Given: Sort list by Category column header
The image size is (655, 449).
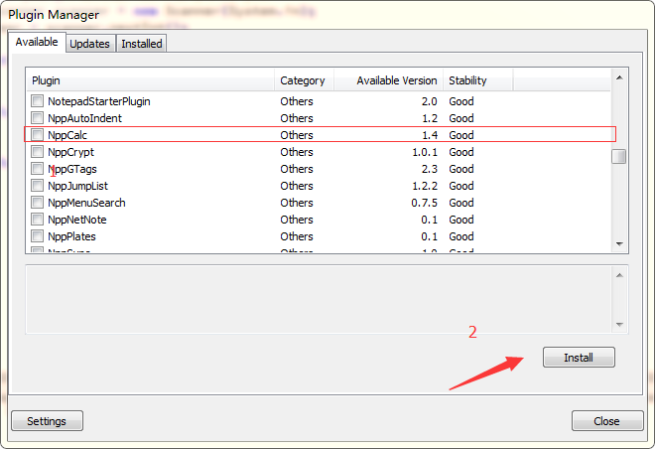Looking at the screenshot, I should (304, 80).
